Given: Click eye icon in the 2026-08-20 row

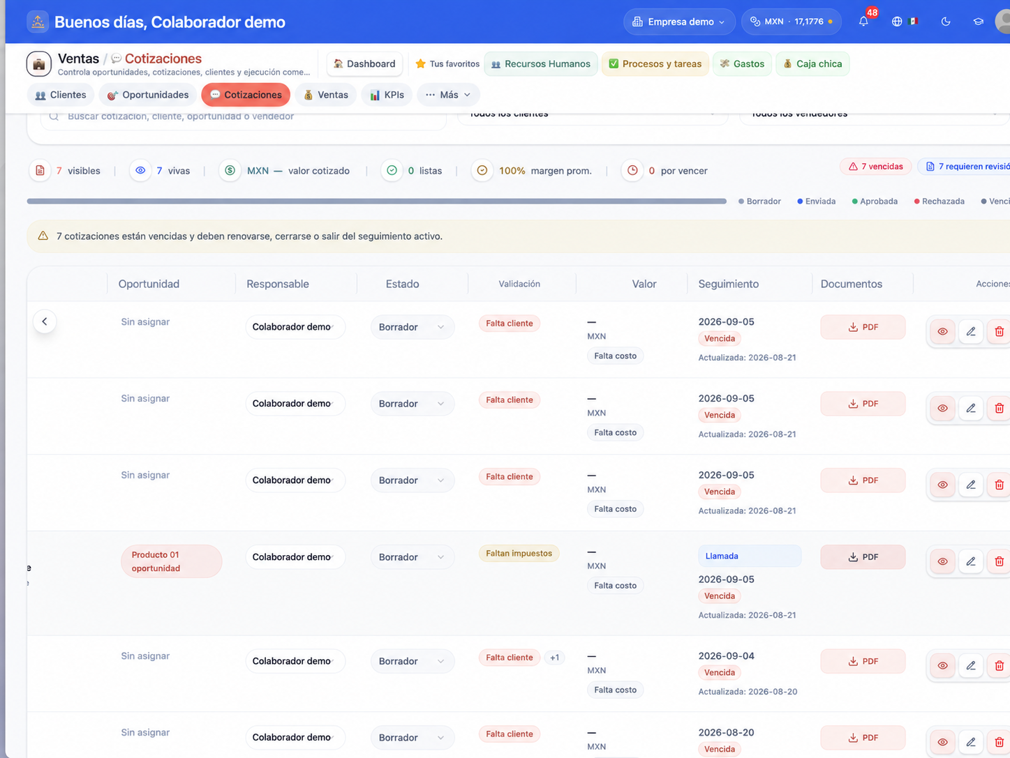Looking at the screenshot, I should coord(942,743).
